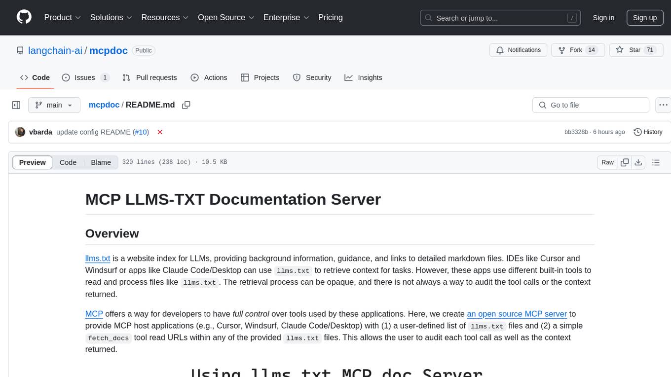This screenshot has width=671, height=377.
Task: Click the fetch_docs code text
Action: pos(109,338)
